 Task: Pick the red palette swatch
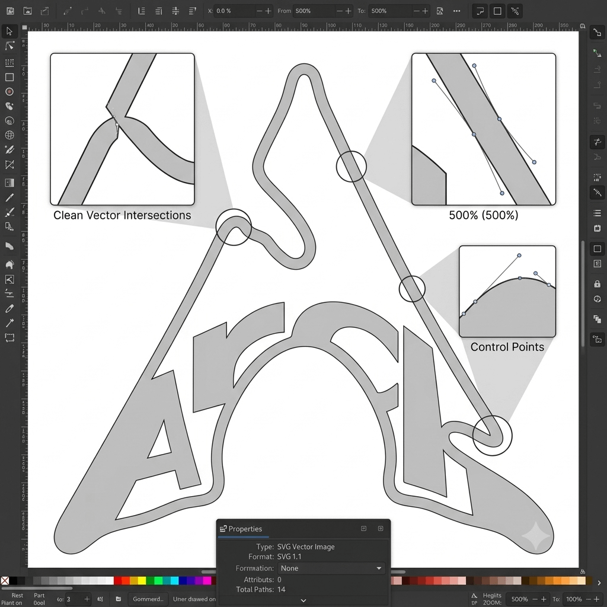point(117,580)
